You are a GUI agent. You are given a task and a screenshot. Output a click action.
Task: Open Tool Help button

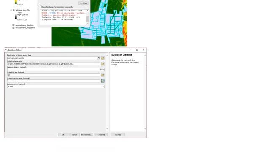pos(118,135)
